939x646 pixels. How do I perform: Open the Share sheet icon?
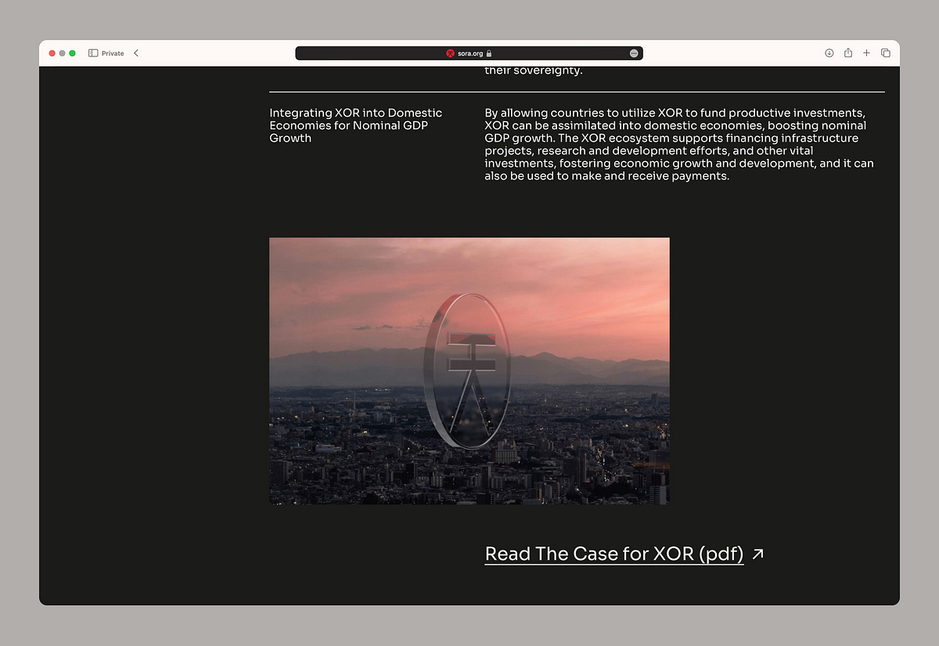click(x=848, y=53)
